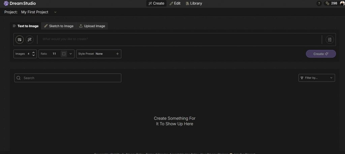Open the Library menu in top bar
Viewport: 345px width, 154px height.
point(194,3)
